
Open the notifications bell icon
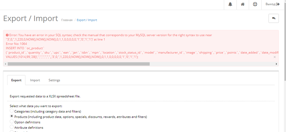click(230, 4)
